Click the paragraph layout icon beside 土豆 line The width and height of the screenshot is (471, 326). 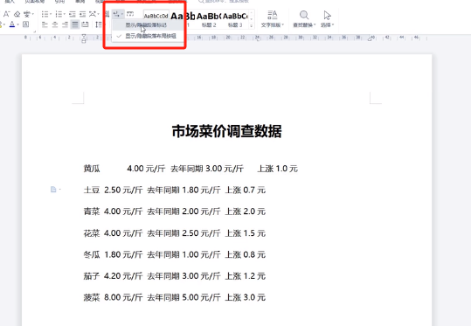[x=53, y=190]
